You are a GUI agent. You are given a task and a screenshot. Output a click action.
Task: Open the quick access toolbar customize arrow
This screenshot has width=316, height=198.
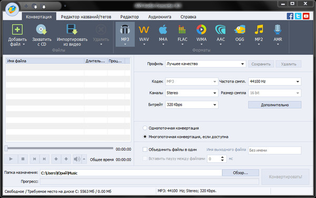[65, 6]
